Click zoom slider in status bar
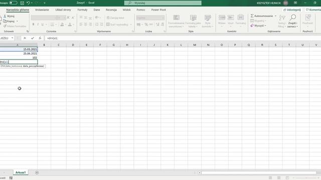The width and height of the screenshot is (321, 180). pyautogui.click(x=306, y=178)
